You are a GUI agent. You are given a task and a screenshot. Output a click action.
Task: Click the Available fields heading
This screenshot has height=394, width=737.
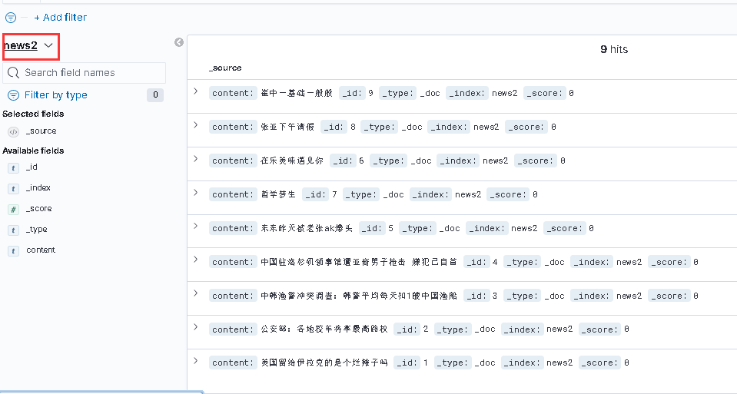33,151
